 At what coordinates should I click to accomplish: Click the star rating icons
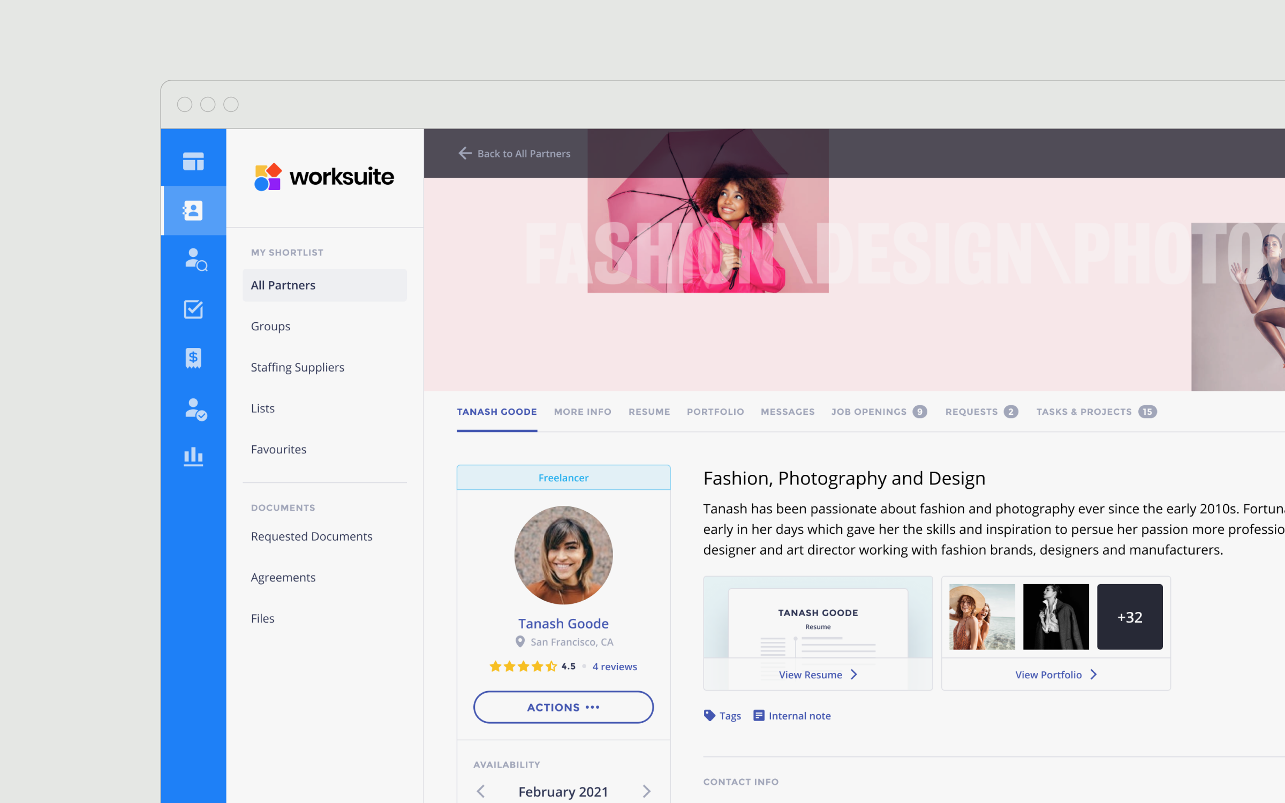click(523, 666)
